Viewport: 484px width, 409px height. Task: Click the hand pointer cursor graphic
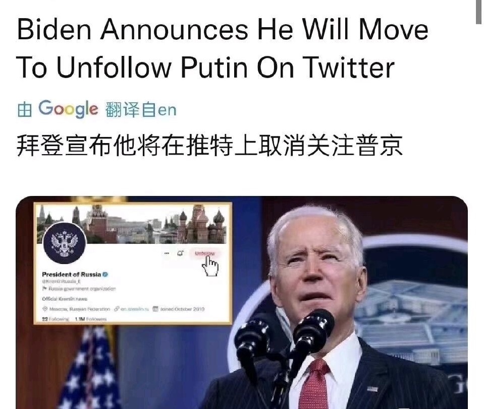[210, 266]
